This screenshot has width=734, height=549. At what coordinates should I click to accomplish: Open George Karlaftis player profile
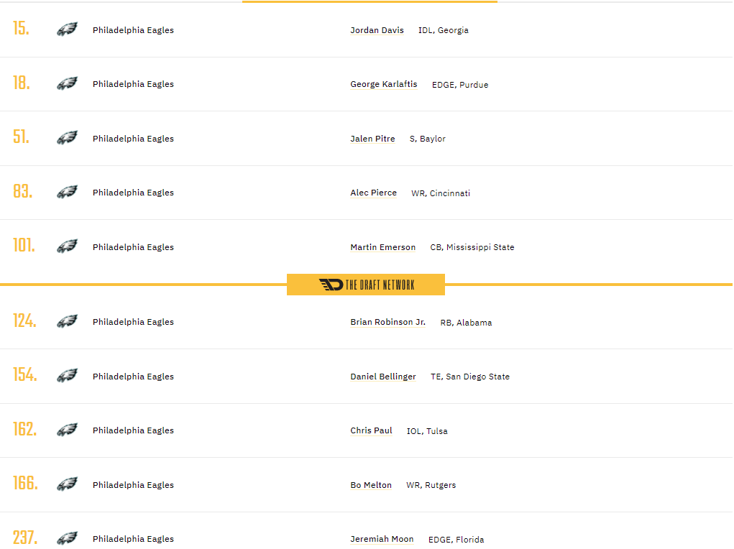pos(383,84)
